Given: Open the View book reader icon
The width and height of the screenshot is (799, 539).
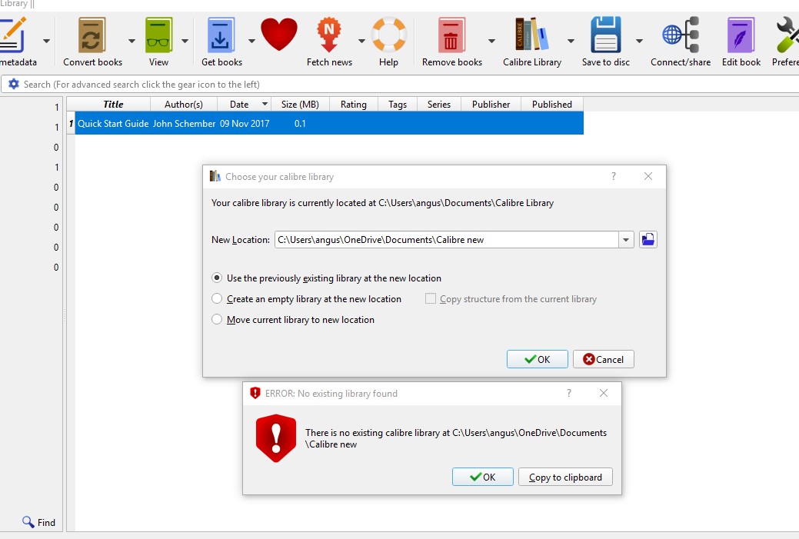Looking at the screenshot, I should (x=158, y=35).
